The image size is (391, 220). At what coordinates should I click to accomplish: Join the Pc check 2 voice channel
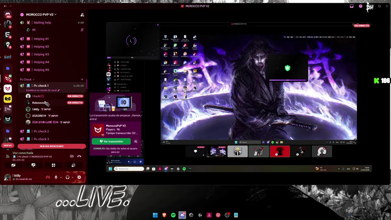pos(52,131)
